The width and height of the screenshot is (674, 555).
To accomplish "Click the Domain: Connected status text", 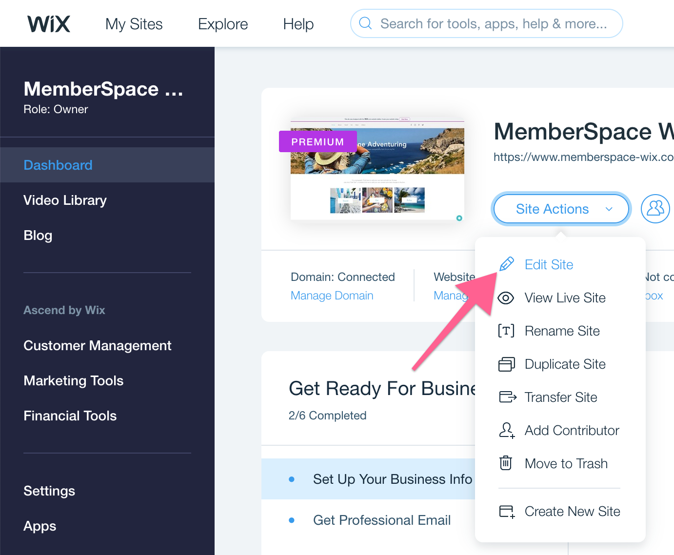I will [343, 277].
